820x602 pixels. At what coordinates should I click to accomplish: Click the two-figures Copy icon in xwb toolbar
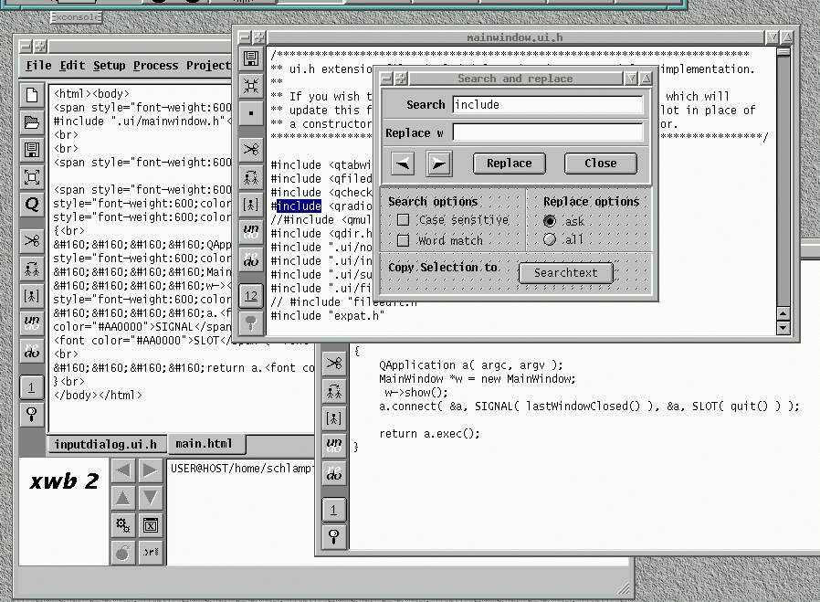point(32,269)
